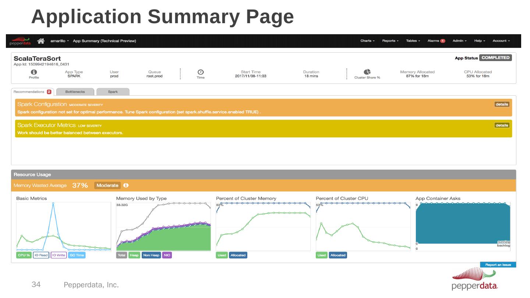The image size is (530, 298).
Task: Toggle CPU % series in Basic Metrics
Action: 24,255
